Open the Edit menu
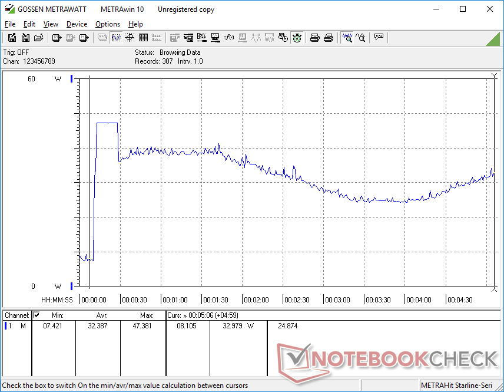Viewport: 504px width, 392px height. (x=29, y=24)
